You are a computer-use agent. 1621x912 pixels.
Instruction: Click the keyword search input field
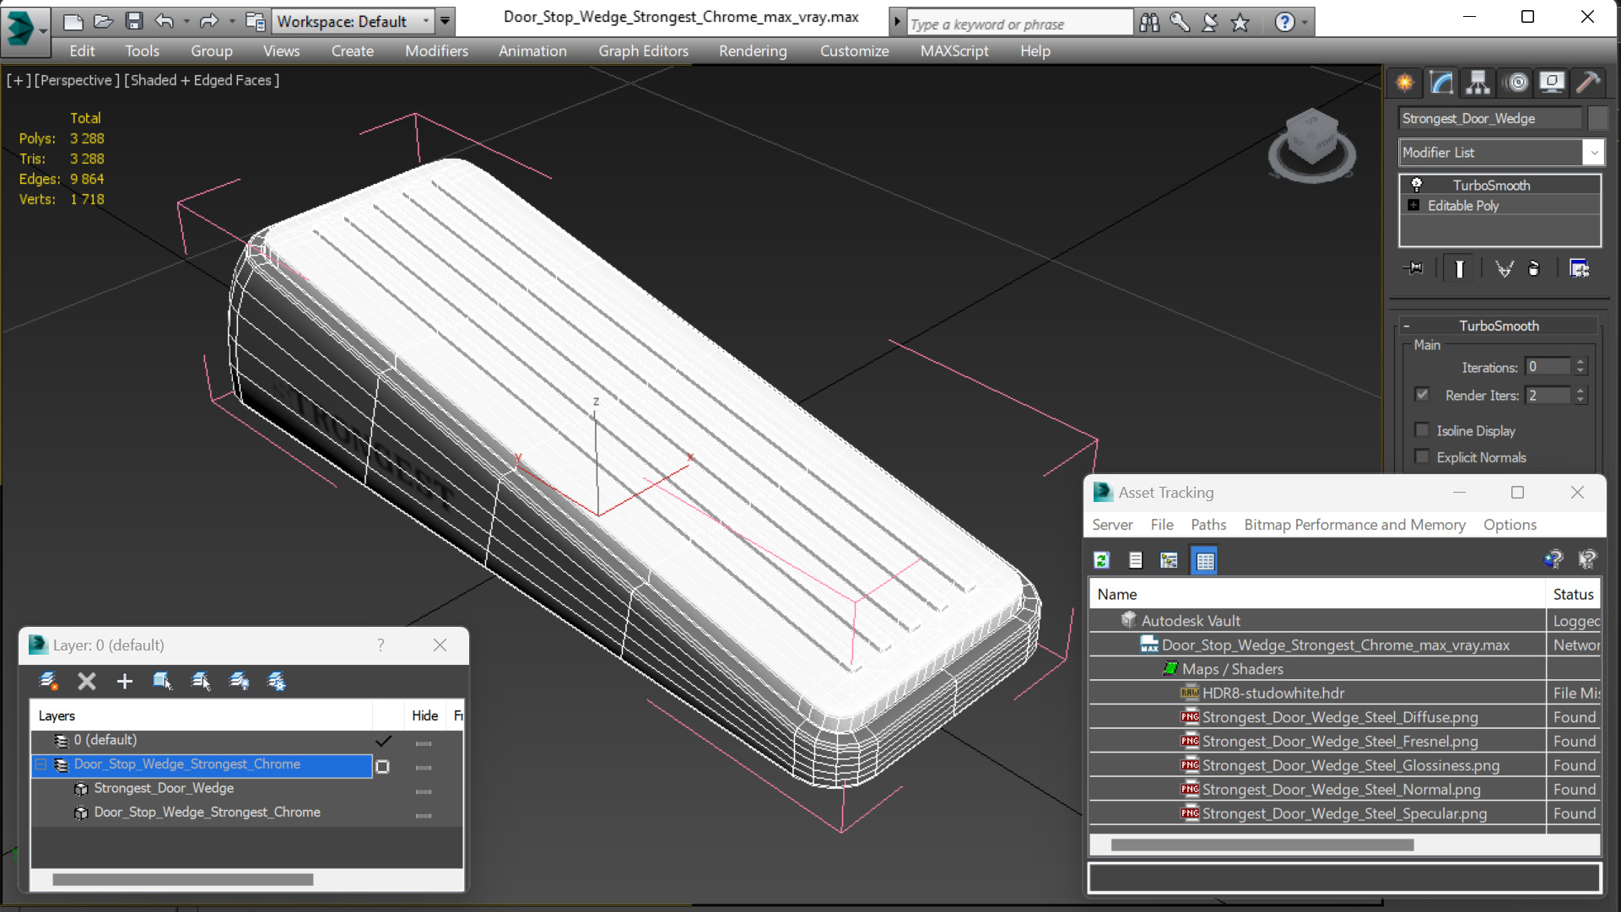[x=1019, y=24]
